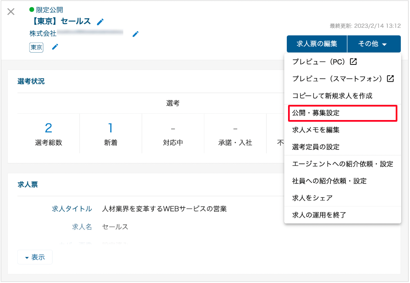Click the 求人票の編集 button
Viewport: 410px width, 283px height.
tap(317, 44)
